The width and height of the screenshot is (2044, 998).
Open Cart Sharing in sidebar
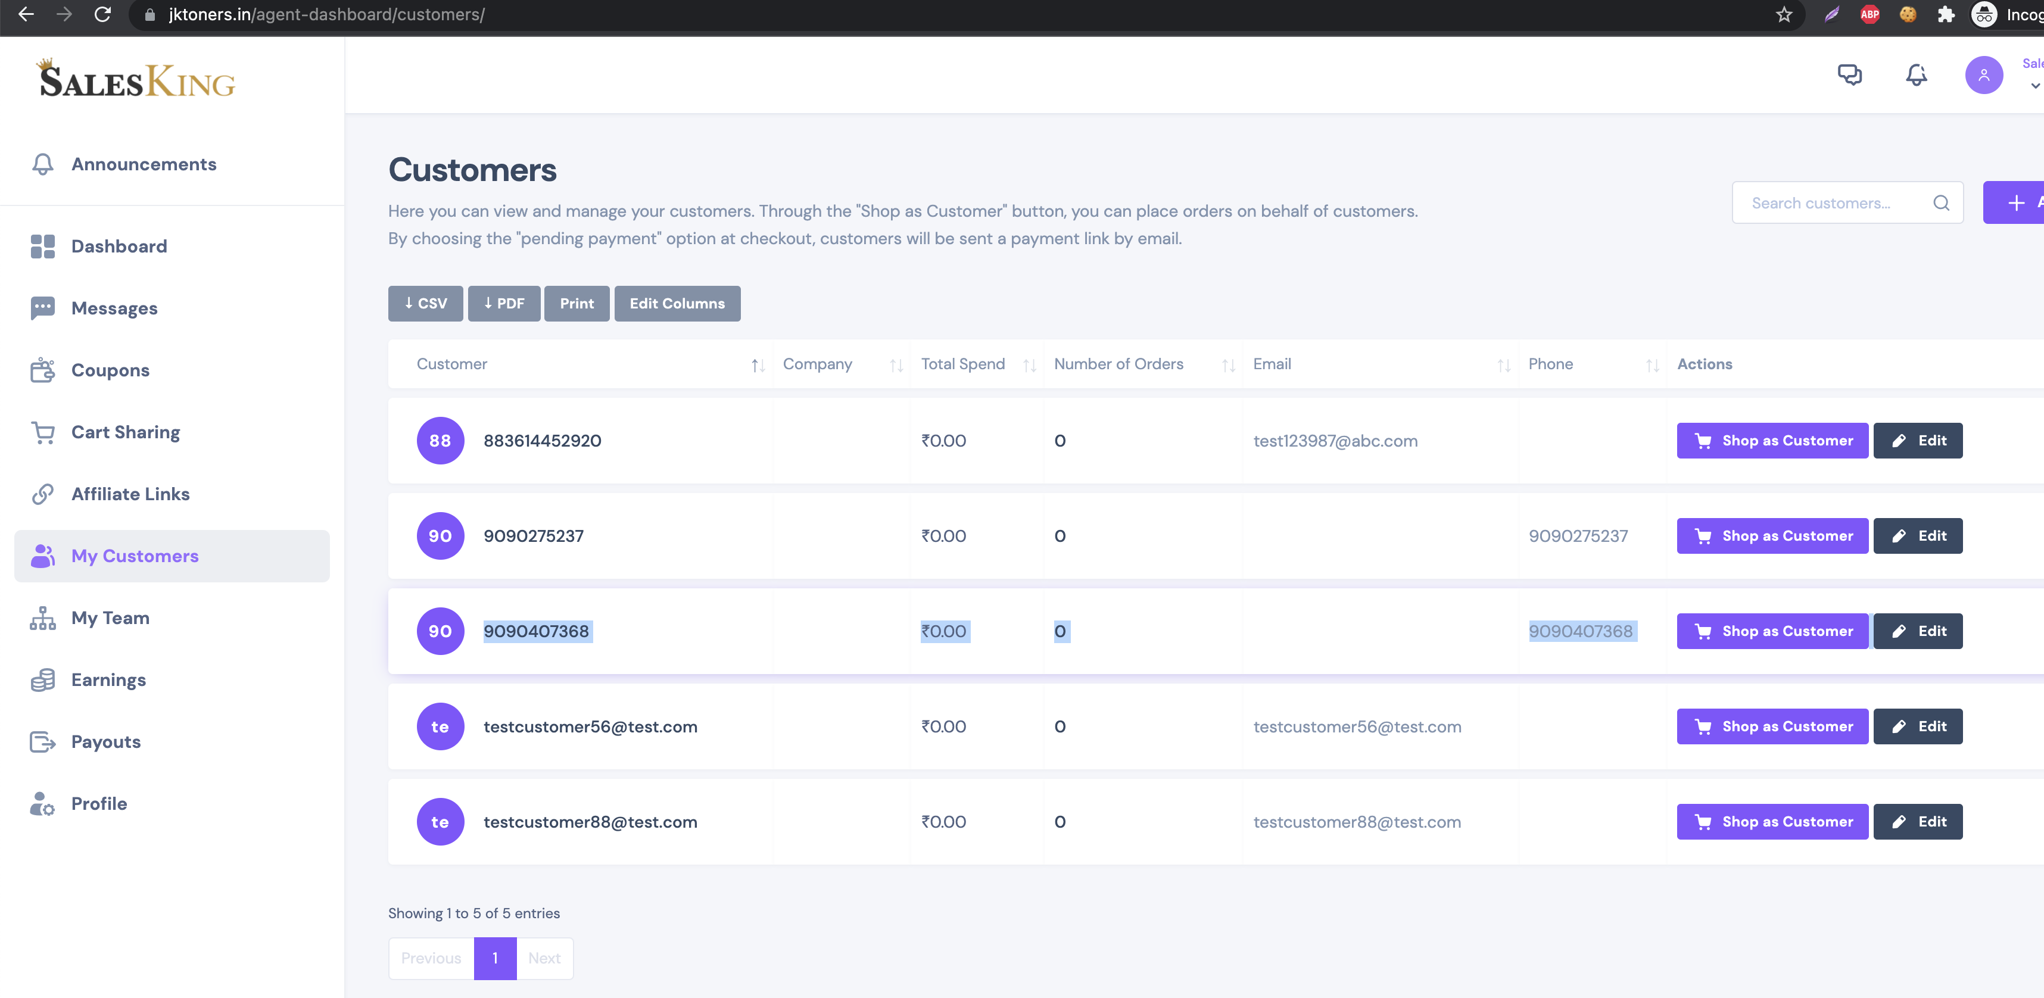pos(126,432)
